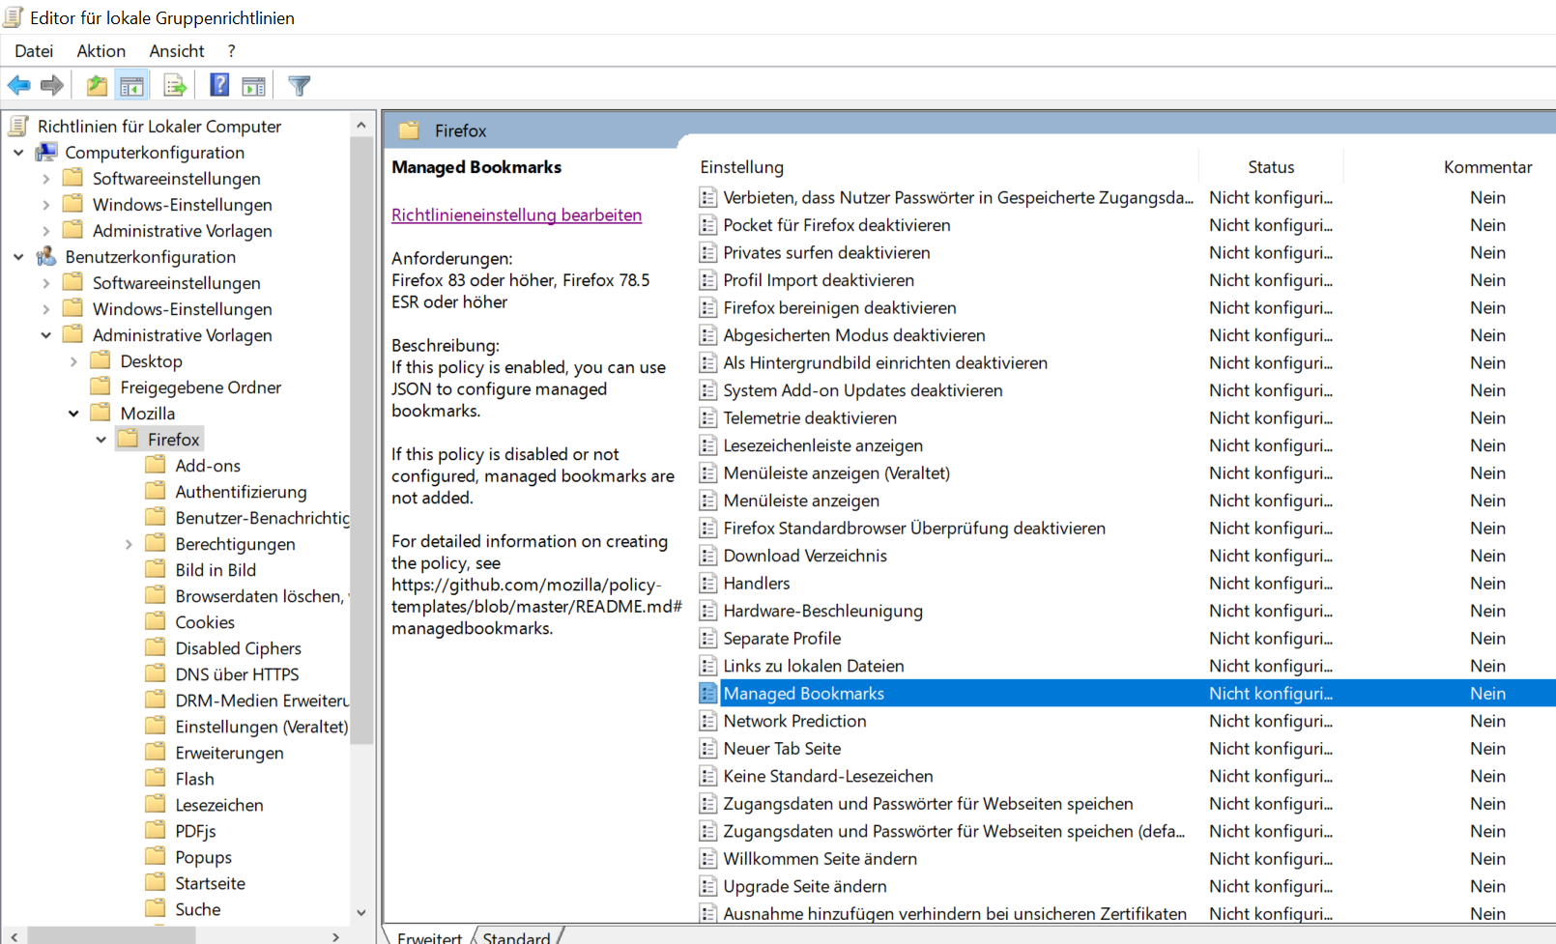Viewport: 1556px width, 944px height.
Task: Open the Ansicht menu
Action: coord(176,51)
